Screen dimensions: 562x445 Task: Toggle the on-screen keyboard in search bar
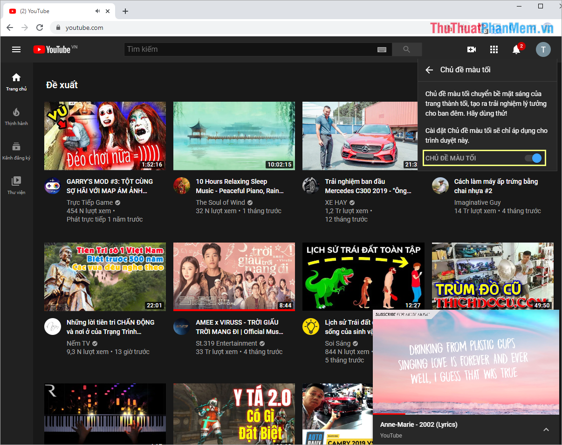click(x=382, y=49)
